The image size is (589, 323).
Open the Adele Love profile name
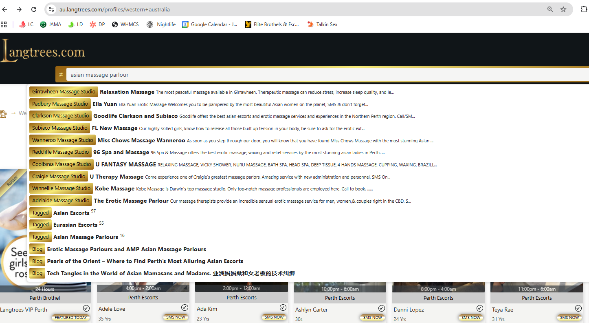pyautogui.click(x=112, y=309)
